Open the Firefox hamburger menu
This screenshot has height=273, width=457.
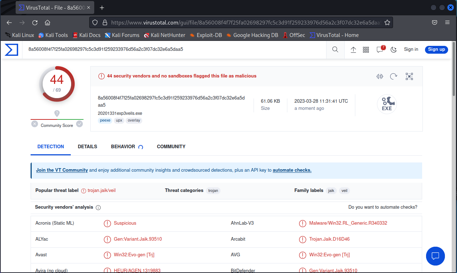click(x=447, y=22)
